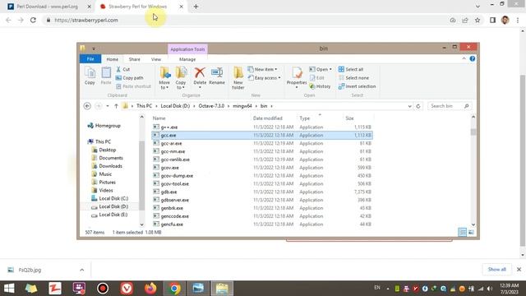Click Show all downloads button
Screen dimensions: 526x296
pos(496,270)
